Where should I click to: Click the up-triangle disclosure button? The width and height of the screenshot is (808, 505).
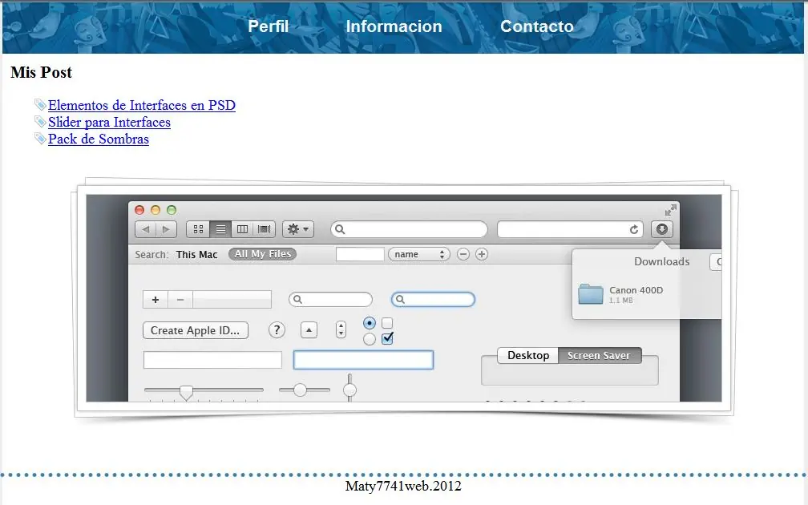tap(309, 329)
